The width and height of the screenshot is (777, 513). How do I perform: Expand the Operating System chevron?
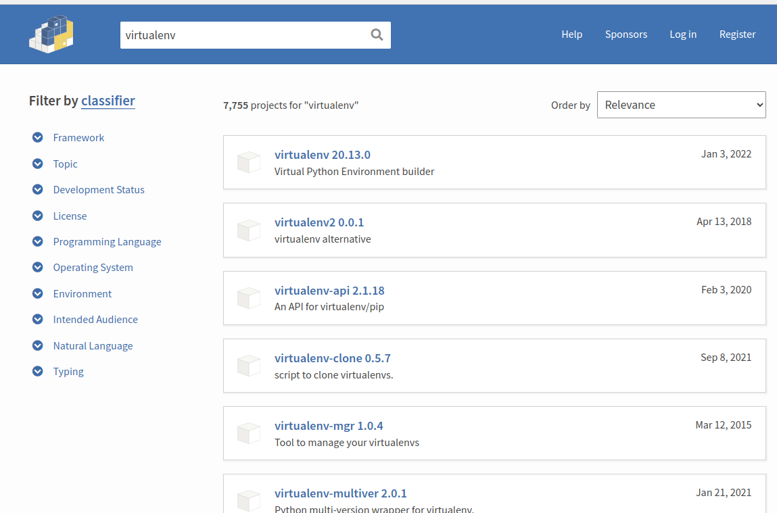click(x=38, y=267)
